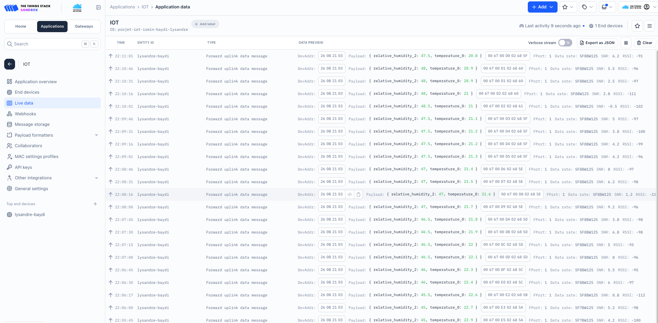Add a top end device with plus icon
The image size is (658, 323).
click(95, 204)
